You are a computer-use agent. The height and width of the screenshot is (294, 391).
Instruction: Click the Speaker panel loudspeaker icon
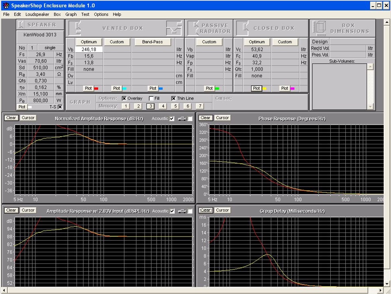tap(21, 24)
